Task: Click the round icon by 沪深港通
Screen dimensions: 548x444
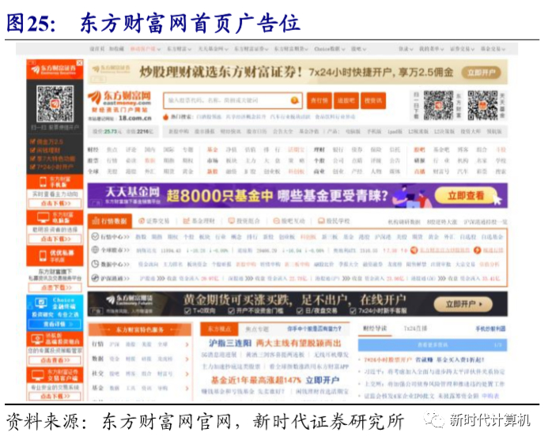Action: point(95,278)
